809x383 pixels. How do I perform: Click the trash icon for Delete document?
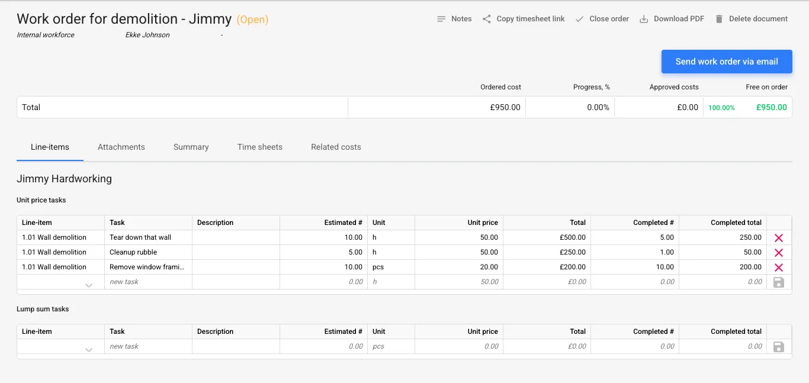click(719, 19)
